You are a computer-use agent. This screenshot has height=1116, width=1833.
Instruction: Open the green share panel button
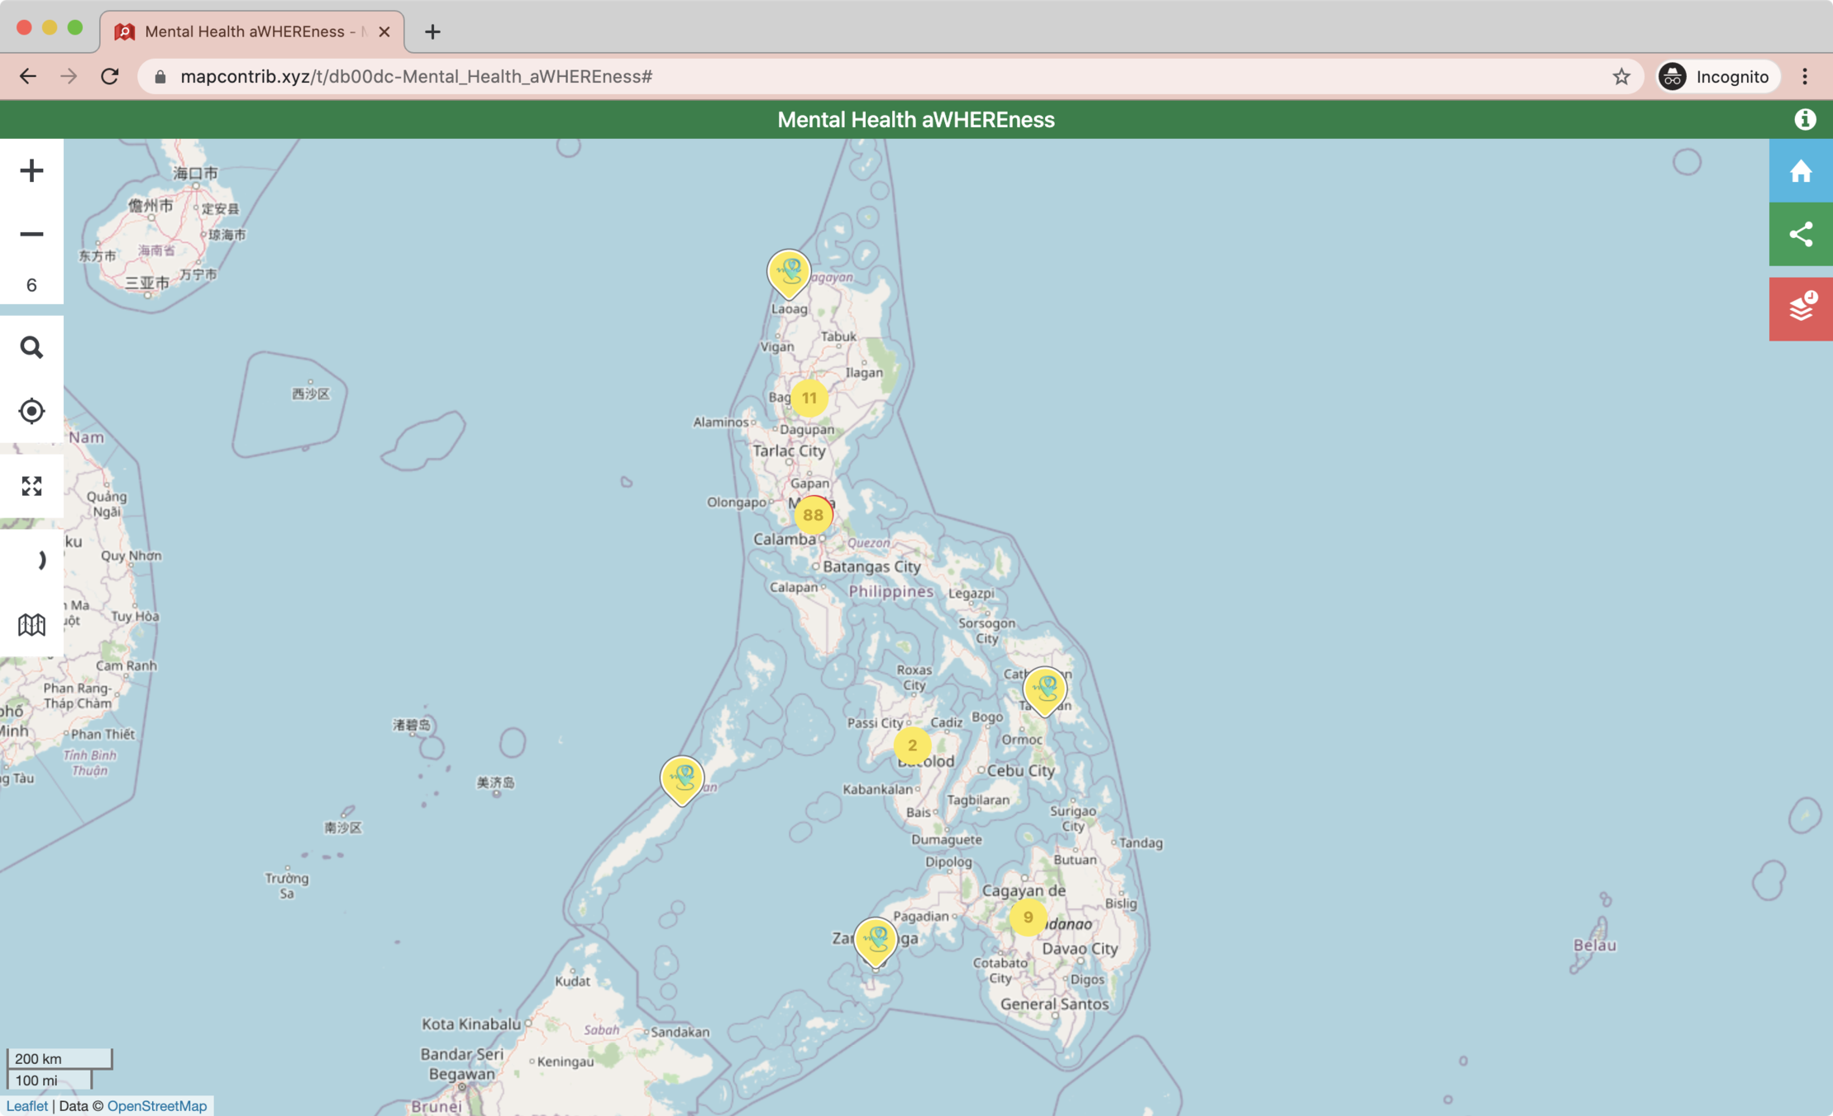[1801, 235]
